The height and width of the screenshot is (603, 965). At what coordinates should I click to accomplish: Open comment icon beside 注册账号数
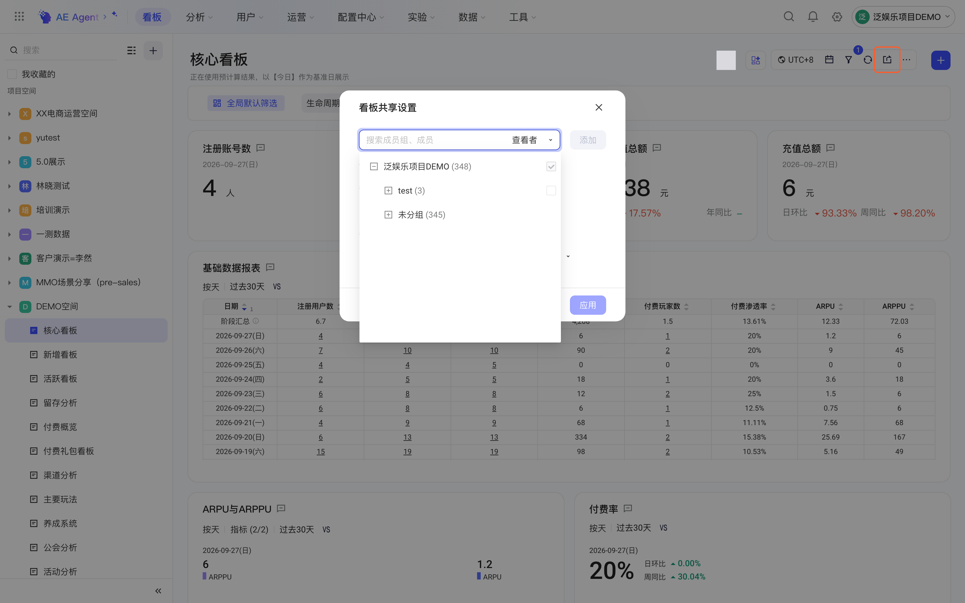point(261,148)
